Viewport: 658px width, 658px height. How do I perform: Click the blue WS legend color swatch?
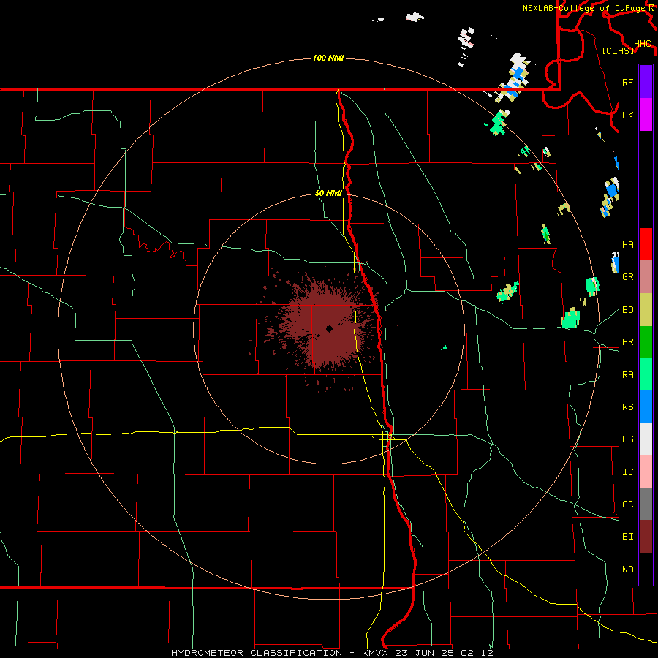coord(646,406)
